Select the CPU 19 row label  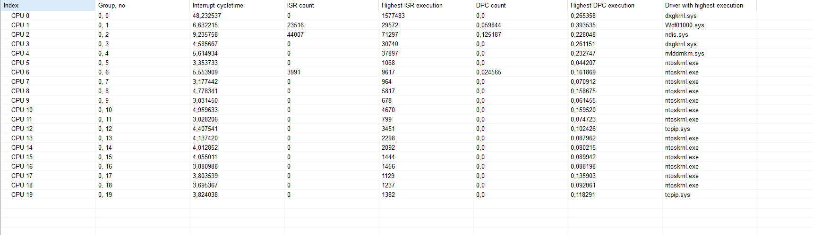pyautogui.click(x=22, y=194)
